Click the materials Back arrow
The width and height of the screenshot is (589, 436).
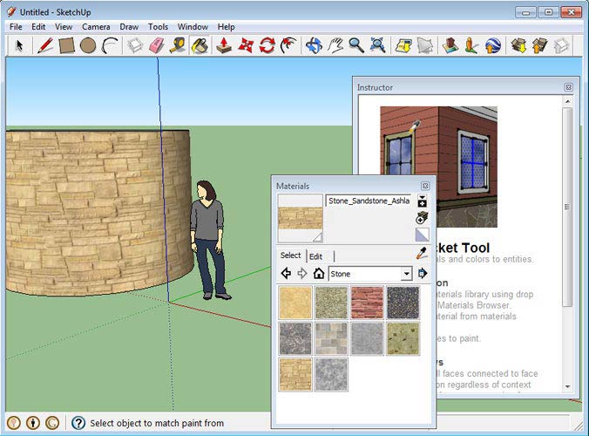[x=286, y=274]
